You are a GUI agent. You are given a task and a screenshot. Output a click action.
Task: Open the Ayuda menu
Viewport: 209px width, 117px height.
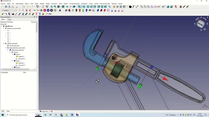click(x=120, y=4)
